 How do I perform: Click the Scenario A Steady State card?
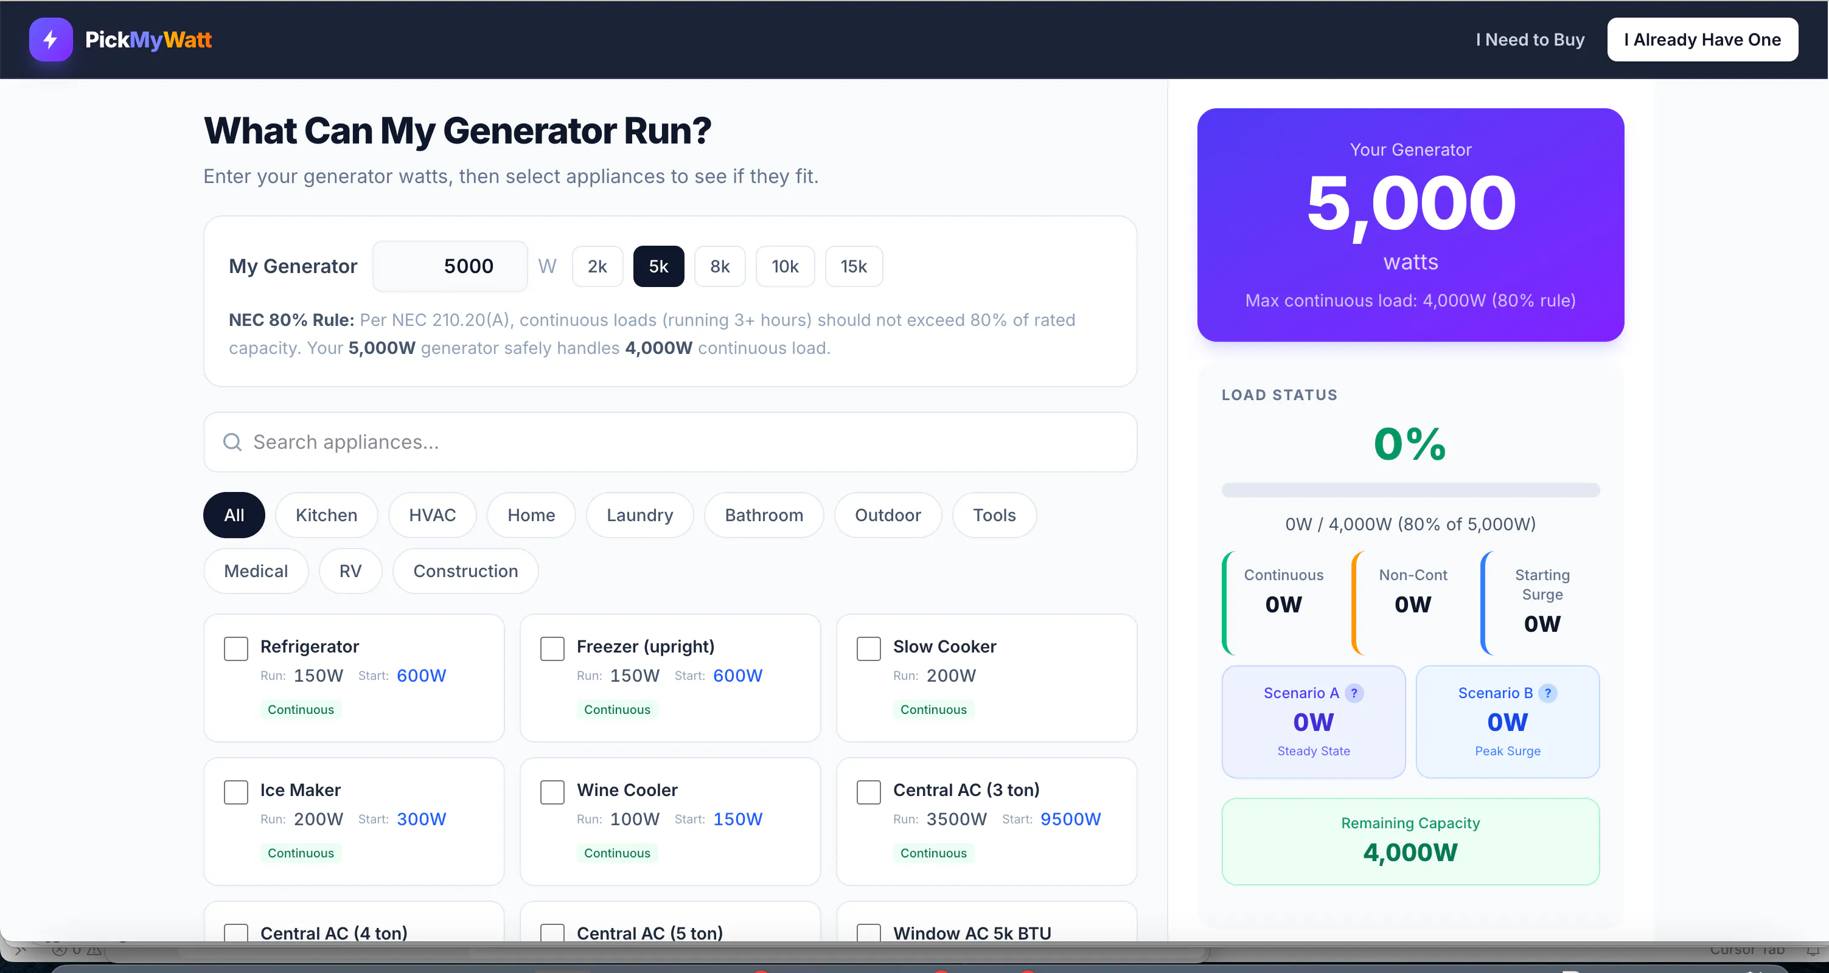pos(1314,722)
